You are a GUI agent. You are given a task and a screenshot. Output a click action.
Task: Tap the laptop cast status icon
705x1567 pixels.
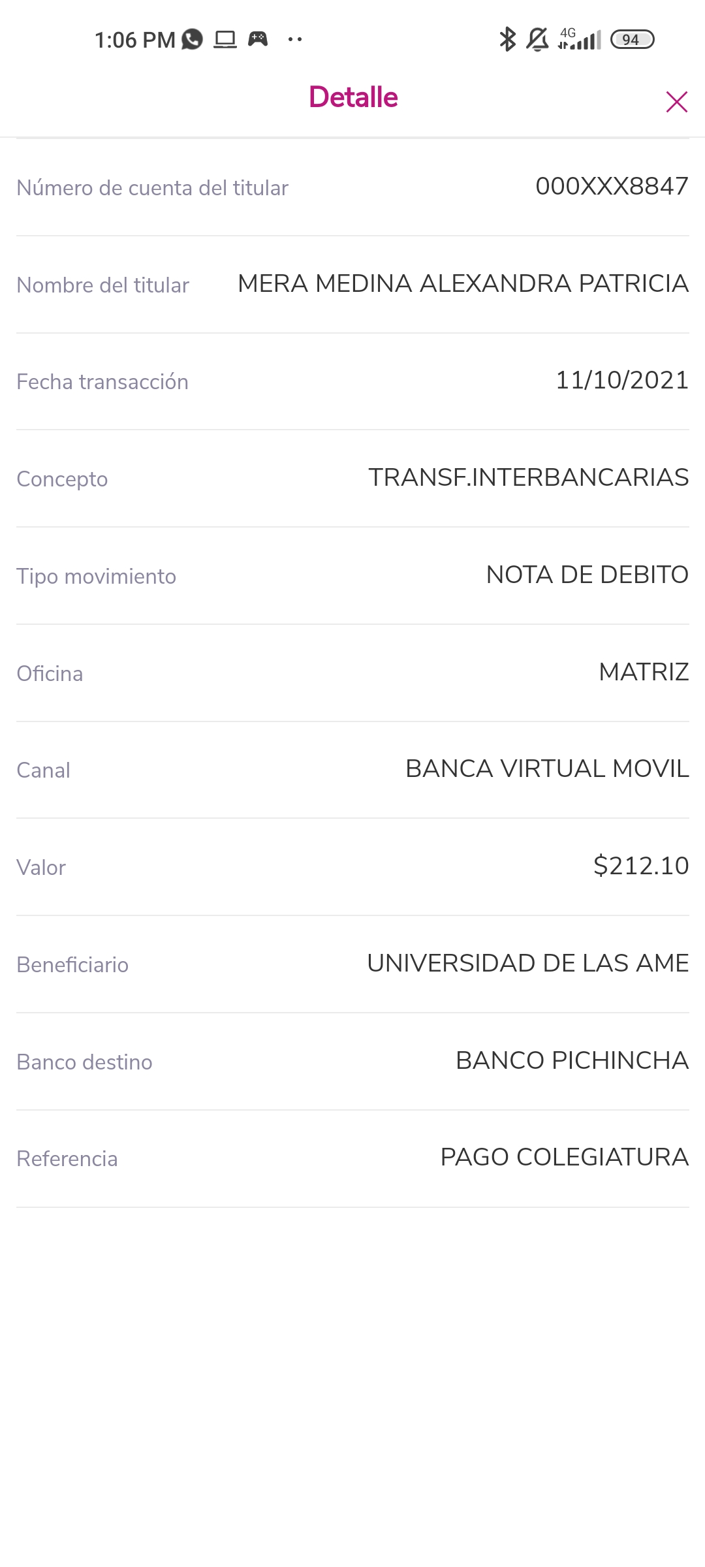point(225,39)
